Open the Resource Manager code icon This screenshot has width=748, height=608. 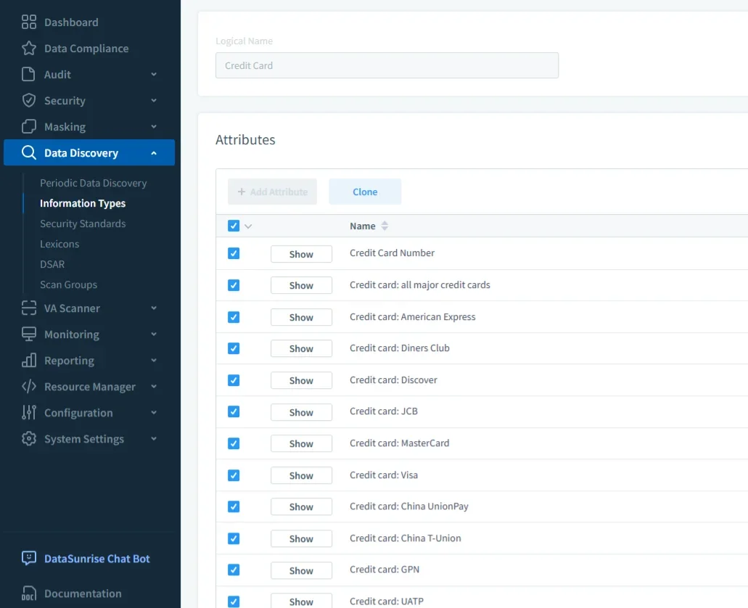(x=28, y=386)
